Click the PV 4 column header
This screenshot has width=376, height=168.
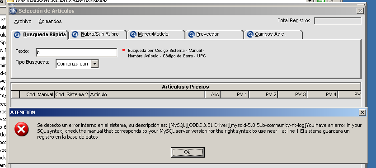click(323, 94)
